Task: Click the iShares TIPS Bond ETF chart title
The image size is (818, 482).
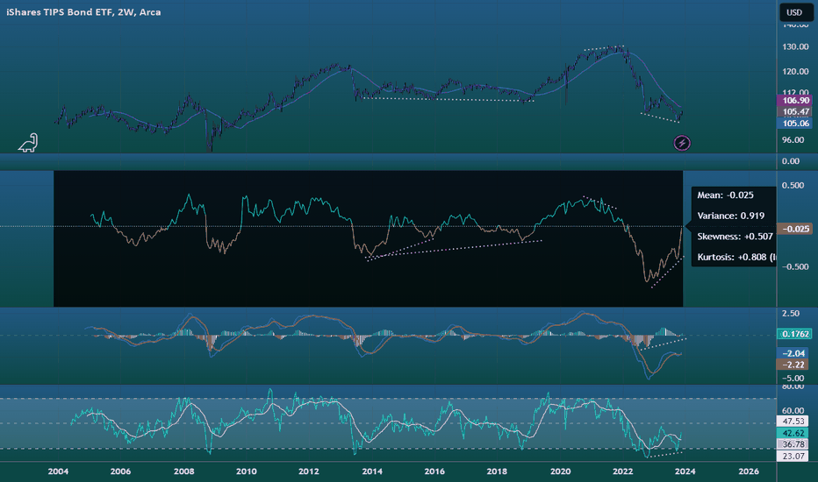Action: tap(83, 12)
